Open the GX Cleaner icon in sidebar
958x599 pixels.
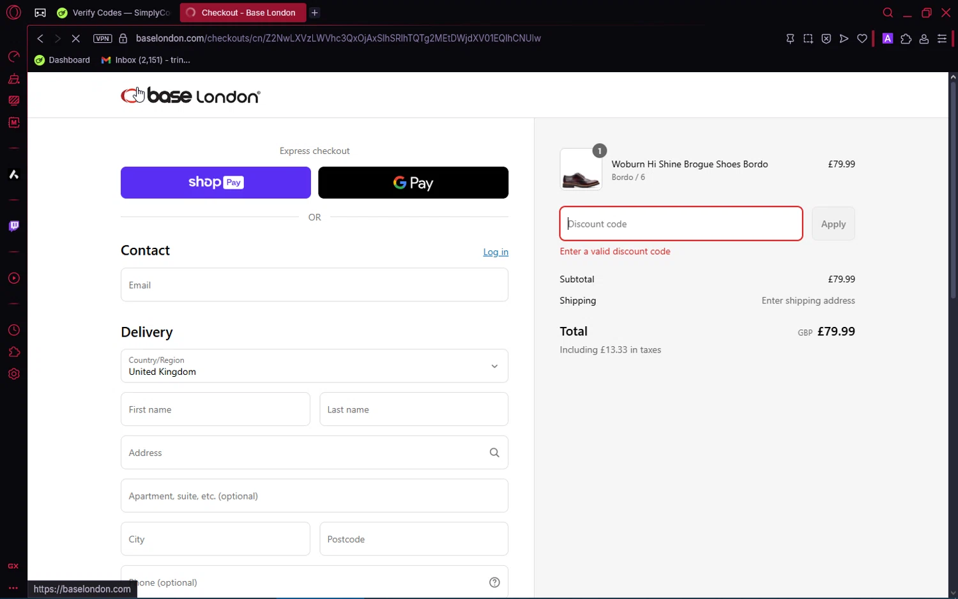(13, 79)
